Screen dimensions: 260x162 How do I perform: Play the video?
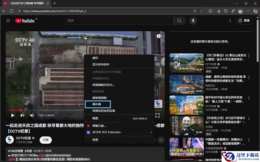click(13, 115)
